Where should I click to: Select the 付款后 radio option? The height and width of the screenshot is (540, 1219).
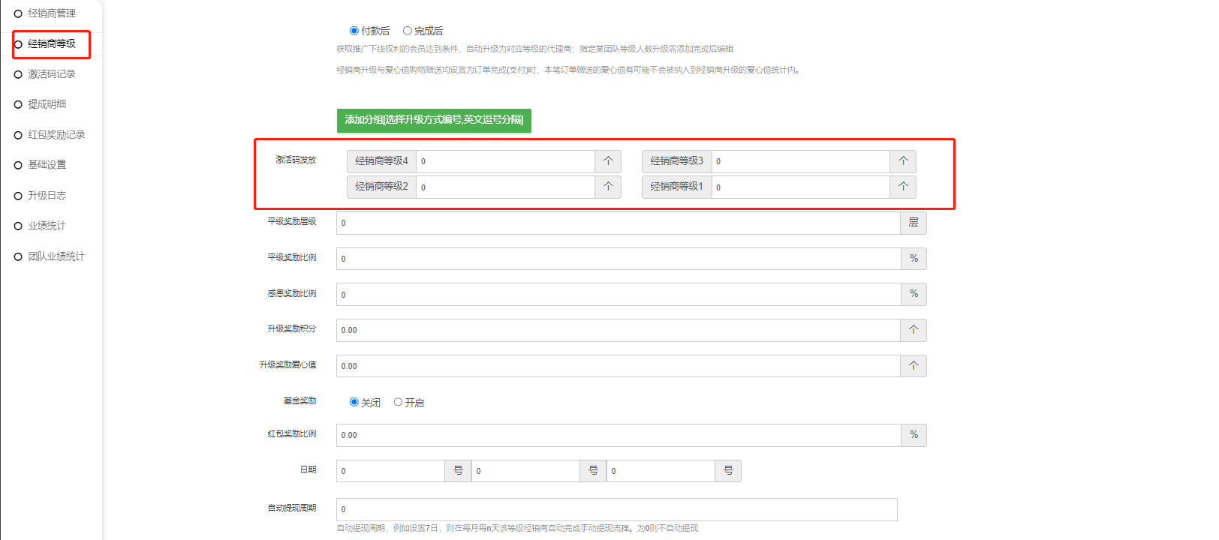354,31
